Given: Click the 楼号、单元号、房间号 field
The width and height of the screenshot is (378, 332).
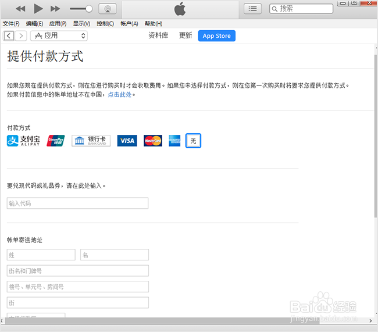Looking at the screenshot, I should [x=77, y=287].
